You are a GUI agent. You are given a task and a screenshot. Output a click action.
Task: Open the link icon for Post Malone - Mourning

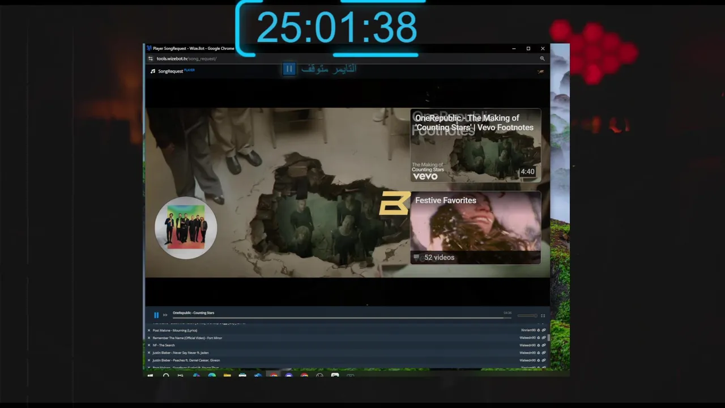[544, 330]
